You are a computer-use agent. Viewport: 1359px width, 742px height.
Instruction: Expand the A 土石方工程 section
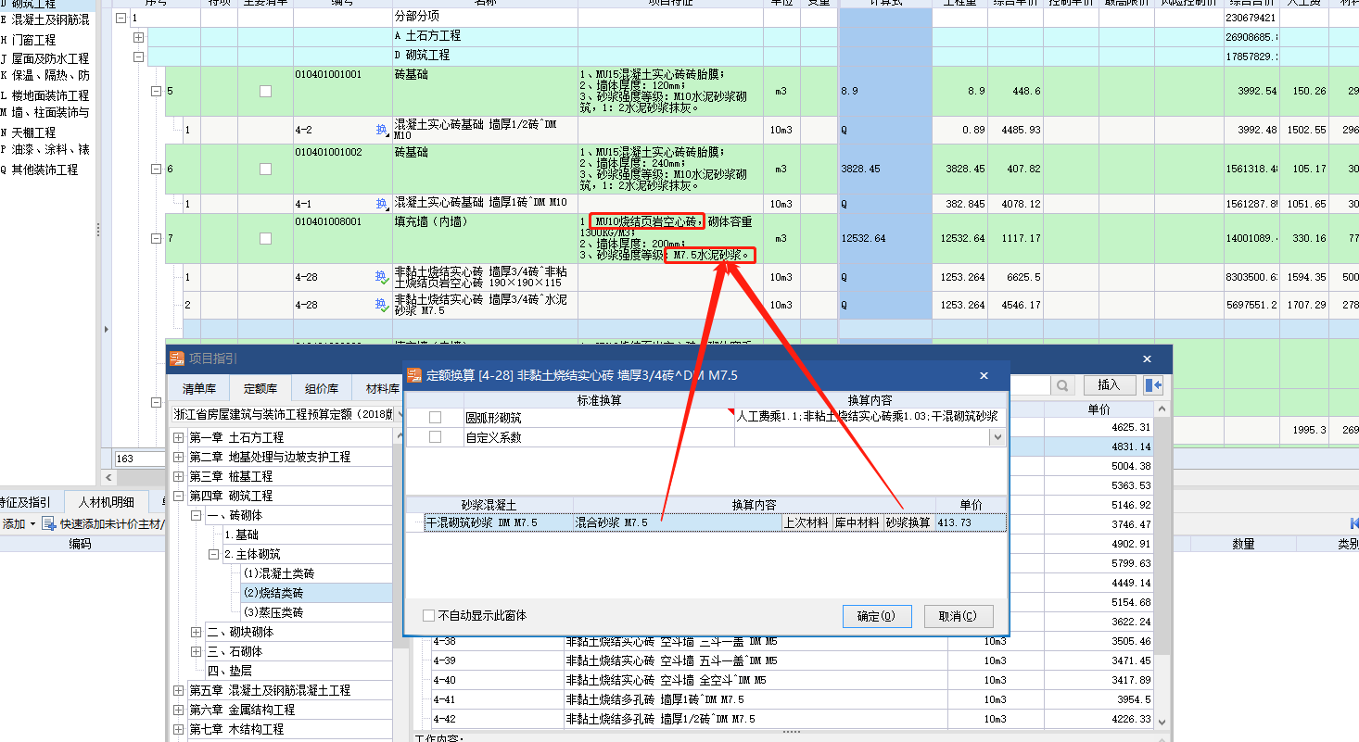point(138,37)
